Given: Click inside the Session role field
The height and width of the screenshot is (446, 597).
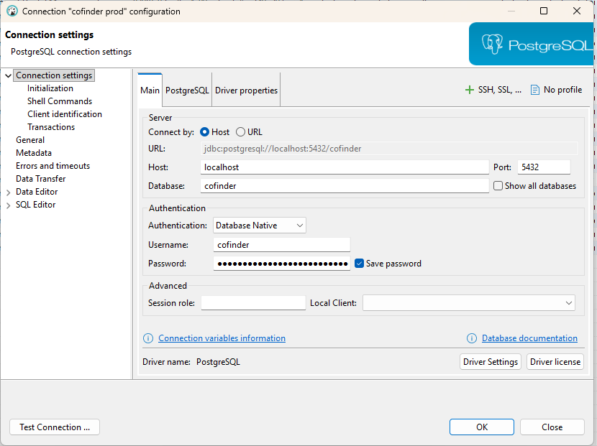Looking at the screenshot, I should click(x=253, y=302).
